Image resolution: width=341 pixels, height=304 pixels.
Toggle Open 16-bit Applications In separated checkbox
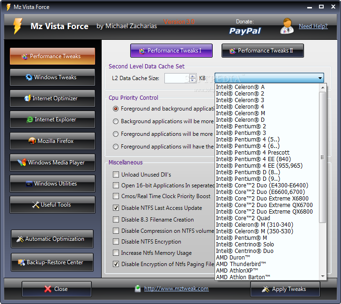click(116, 185)
